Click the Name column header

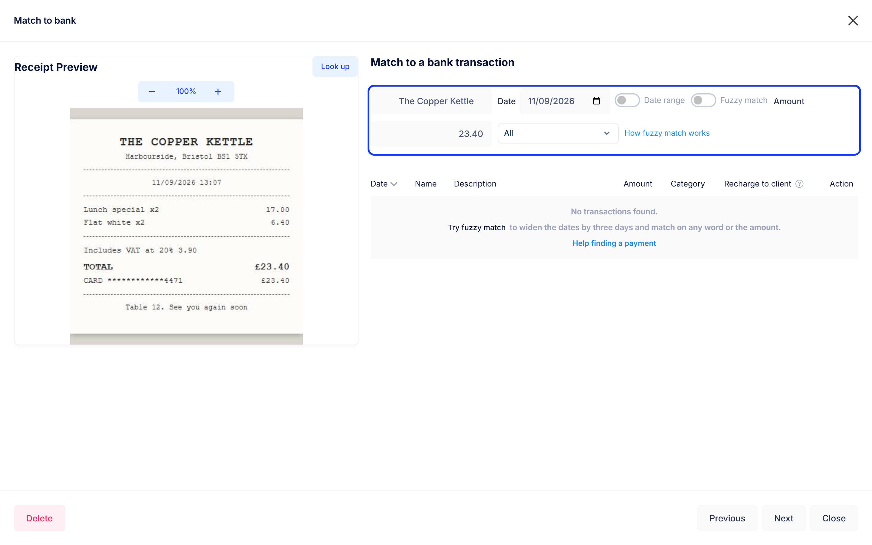click(x=425, y=184)
